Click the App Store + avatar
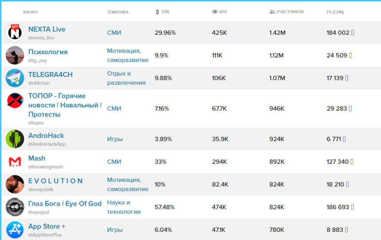 point(15,230)
